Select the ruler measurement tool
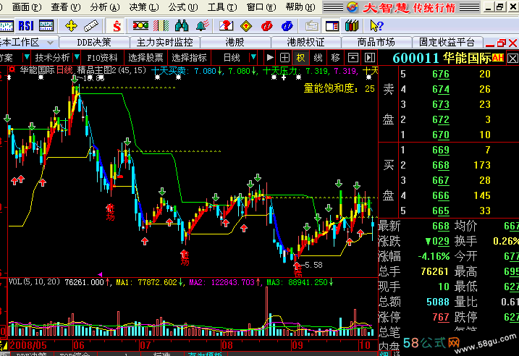Viewport: 519px width, 356px height. [x=91, y=26]
